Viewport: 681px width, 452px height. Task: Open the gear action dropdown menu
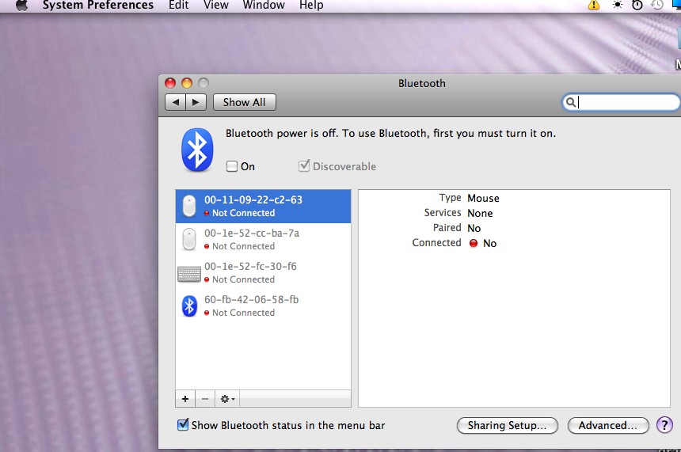(x=227, y=399)
